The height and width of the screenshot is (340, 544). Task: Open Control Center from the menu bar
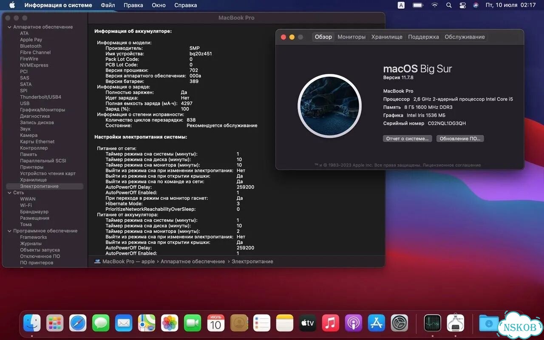[463, 5]
